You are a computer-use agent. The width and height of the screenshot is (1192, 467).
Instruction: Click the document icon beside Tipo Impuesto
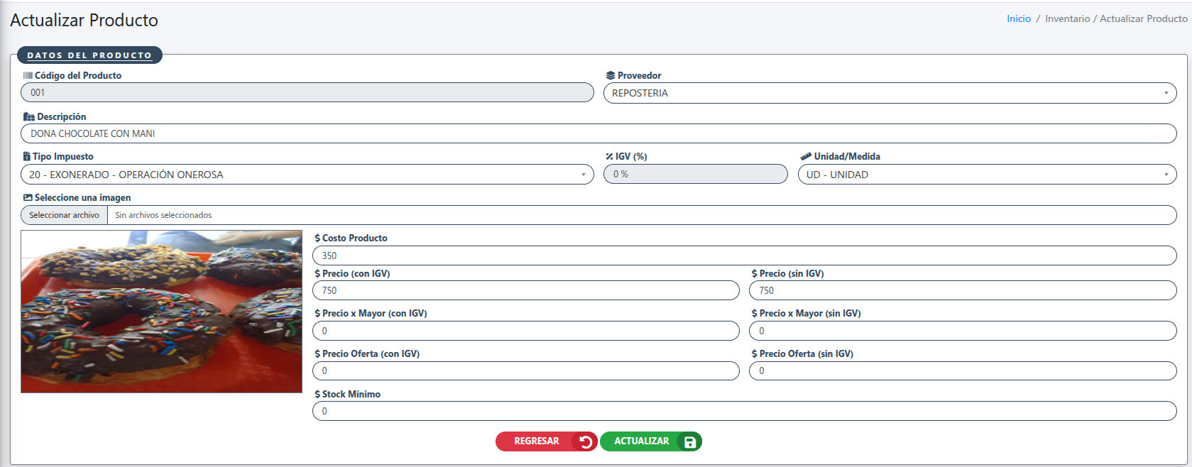tap(27, 156)
